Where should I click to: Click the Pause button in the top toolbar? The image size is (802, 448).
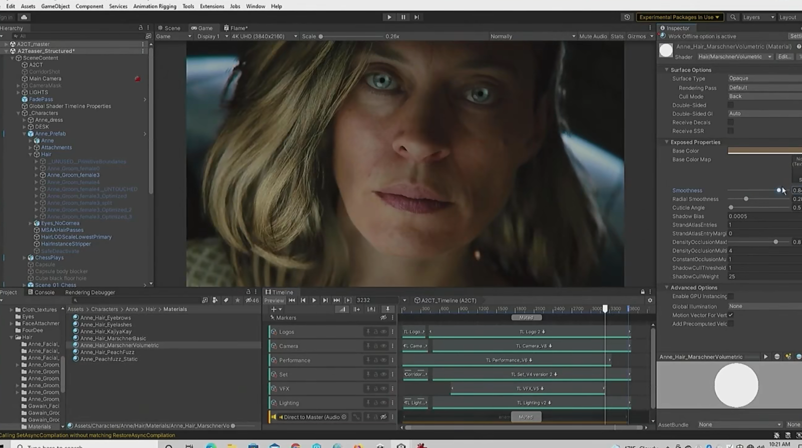(403, 17)
